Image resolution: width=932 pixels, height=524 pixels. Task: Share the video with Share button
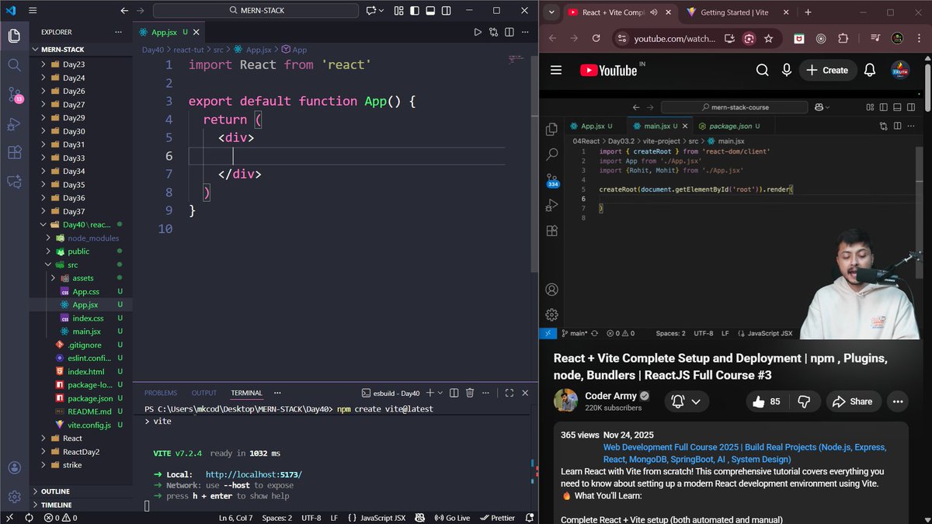point(852,401)
